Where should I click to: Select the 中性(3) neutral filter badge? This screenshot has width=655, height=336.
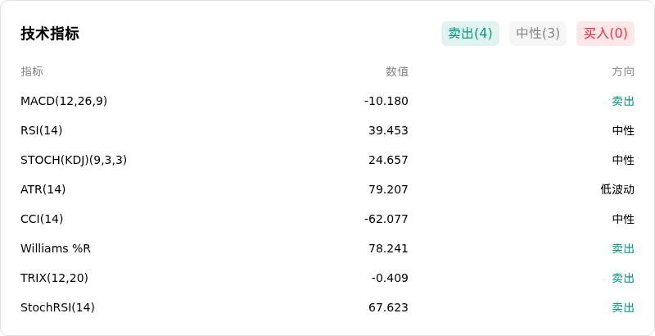[538, 34]
